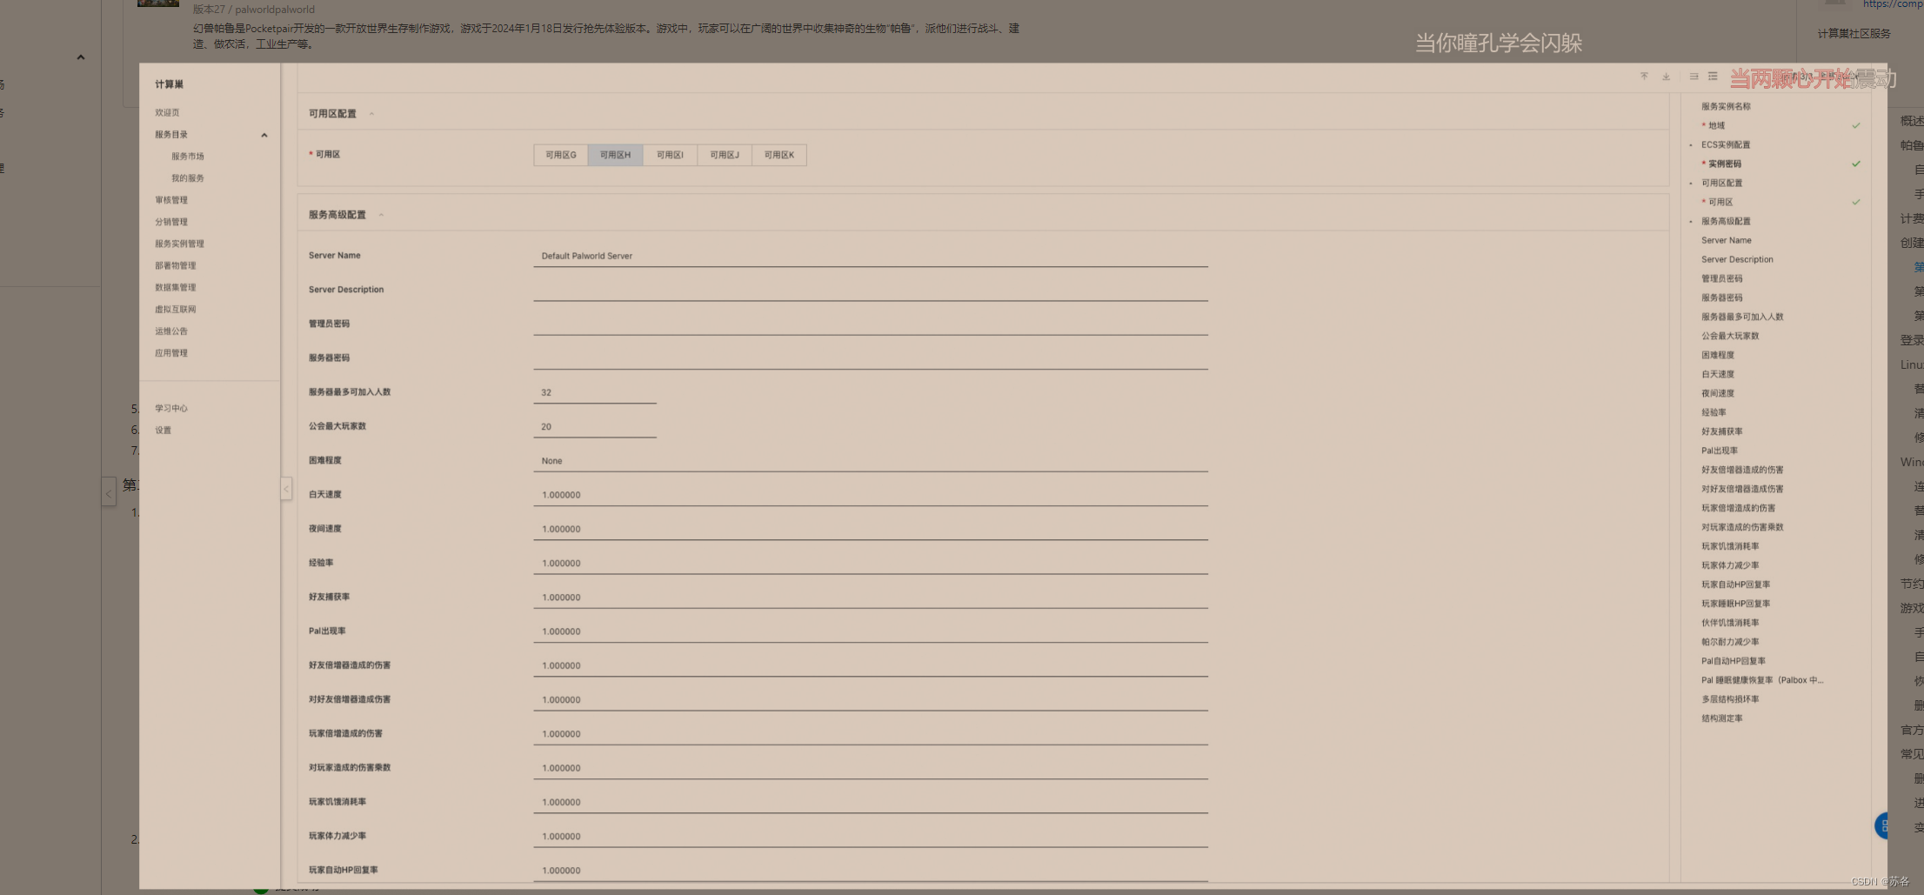1924x895 pixels.
Task: Click the 经验率 value field
Action: click(871, 563)
